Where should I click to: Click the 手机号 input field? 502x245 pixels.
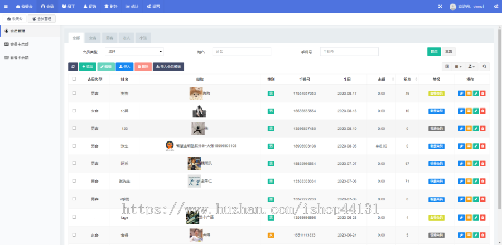click(349, 51)
